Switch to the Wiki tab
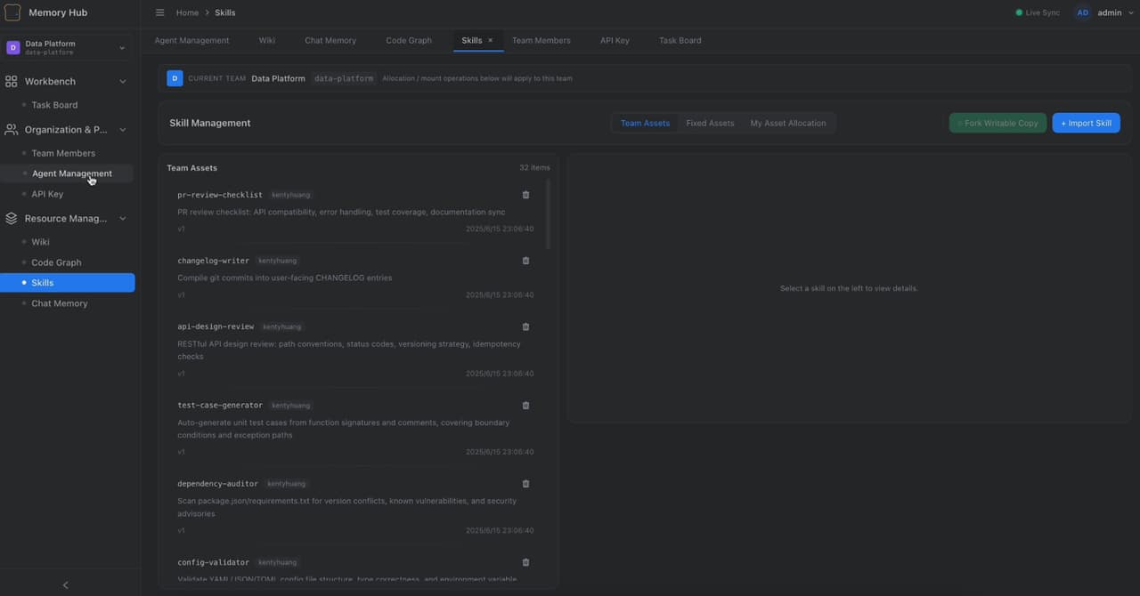This screenshot has height=596, width=1140. tap(267, 40)
